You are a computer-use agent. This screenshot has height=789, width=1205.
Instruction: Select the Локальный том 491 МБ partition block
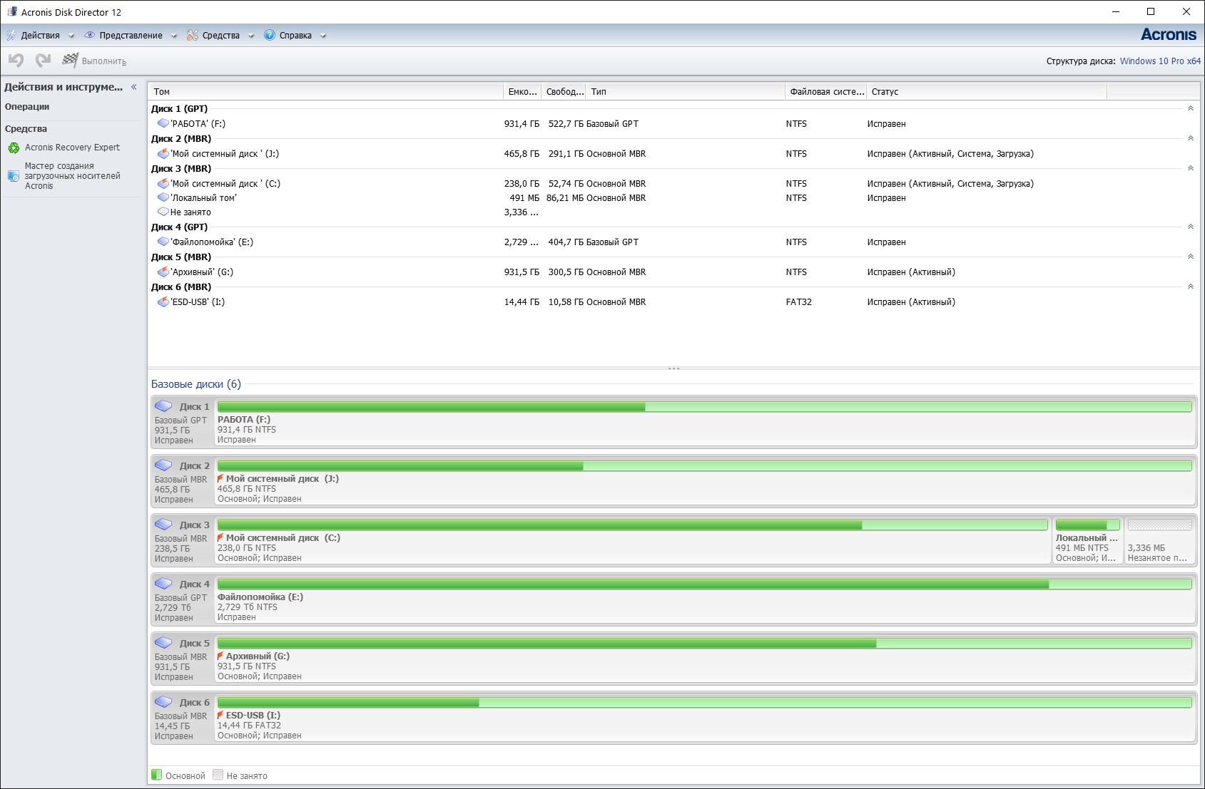coord(1087,540)
